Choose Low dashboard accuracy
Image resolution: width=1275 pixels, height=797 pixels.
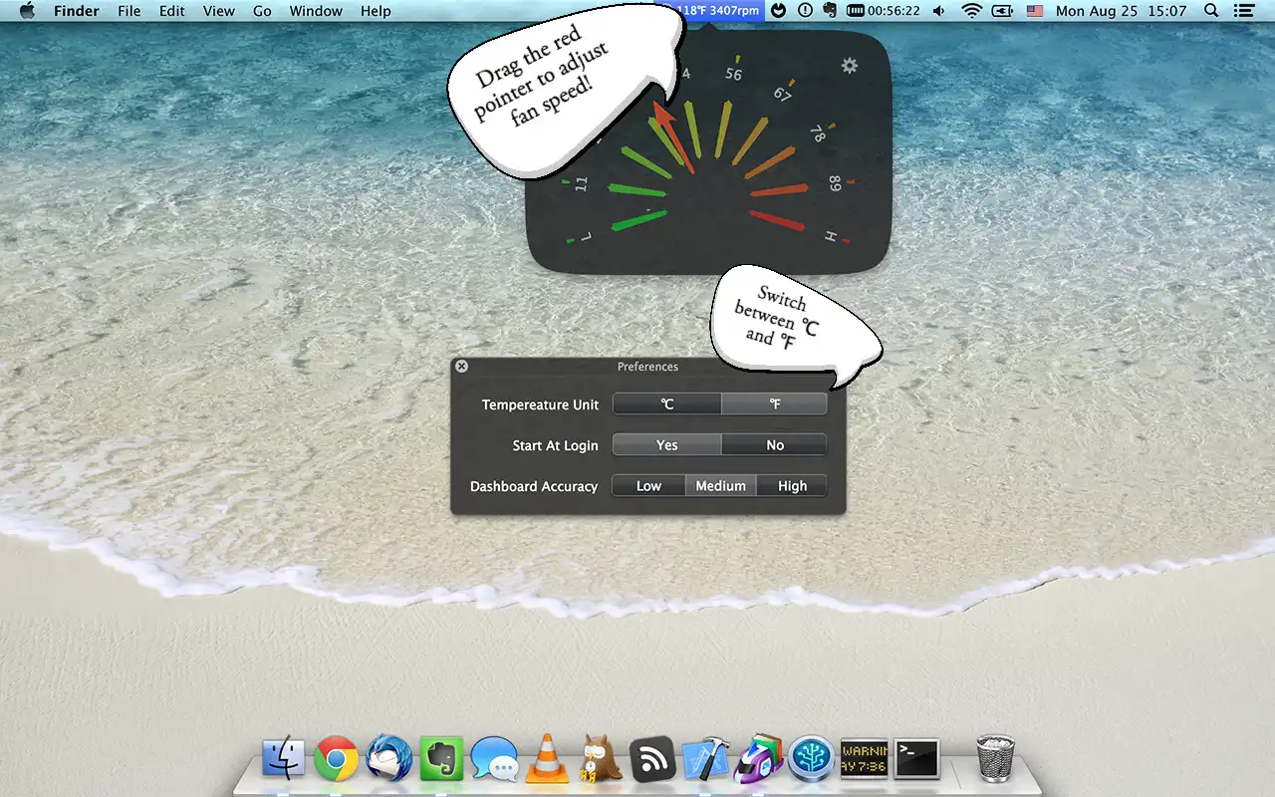(x=648, y=485)
